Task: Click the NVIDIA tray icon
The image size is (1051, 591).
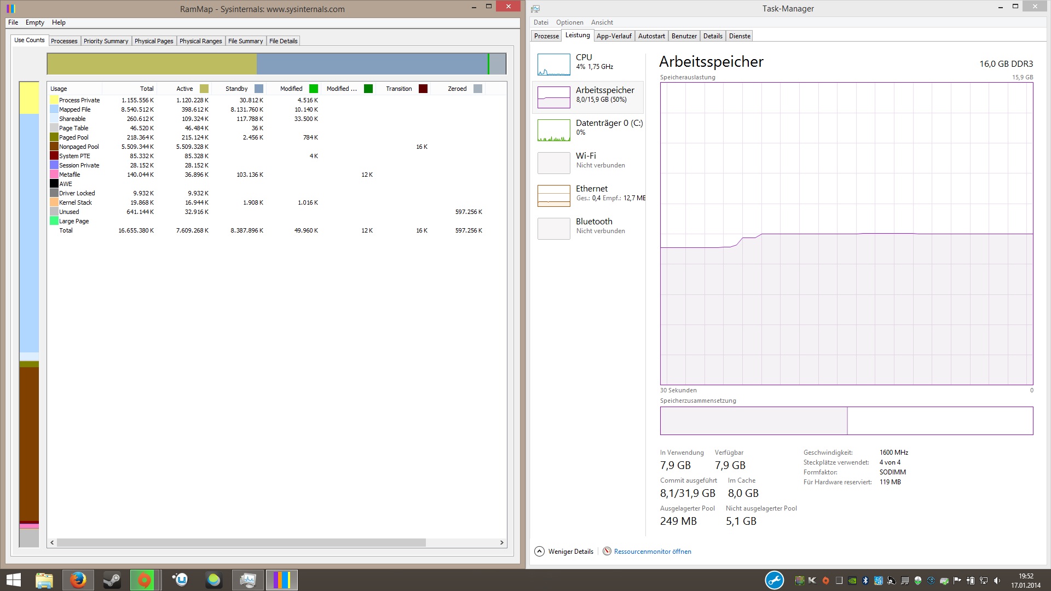Action: coord(852,581)
